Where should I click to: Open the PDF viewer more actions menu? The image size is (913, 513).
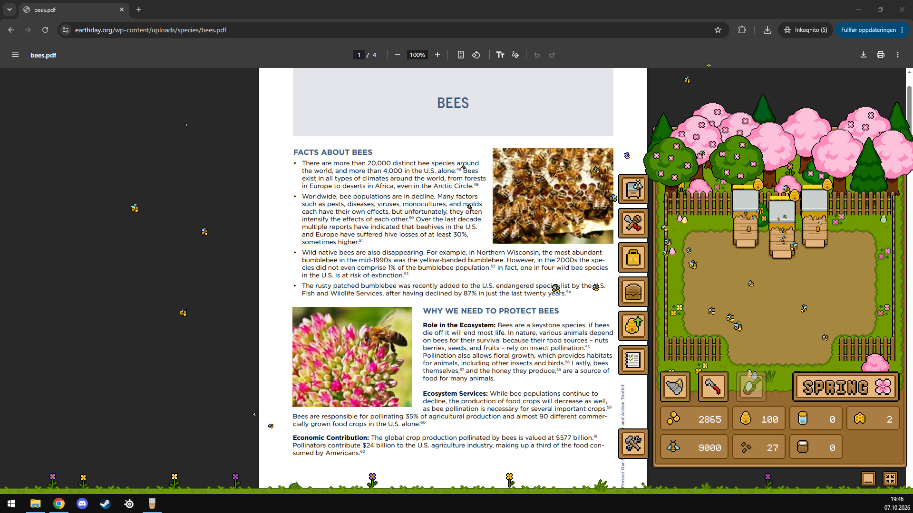pos(898,55)
